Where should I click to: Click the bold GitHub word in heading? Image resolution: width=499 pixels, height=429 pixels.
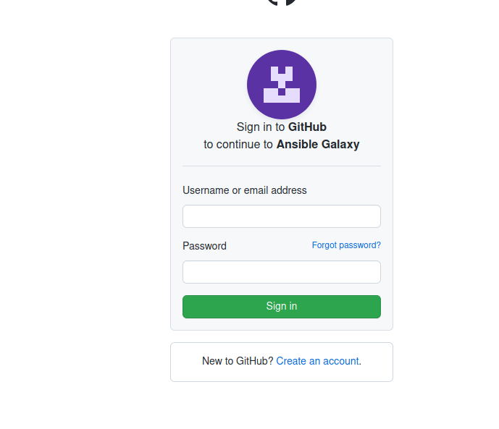click(x=307, y=127)
